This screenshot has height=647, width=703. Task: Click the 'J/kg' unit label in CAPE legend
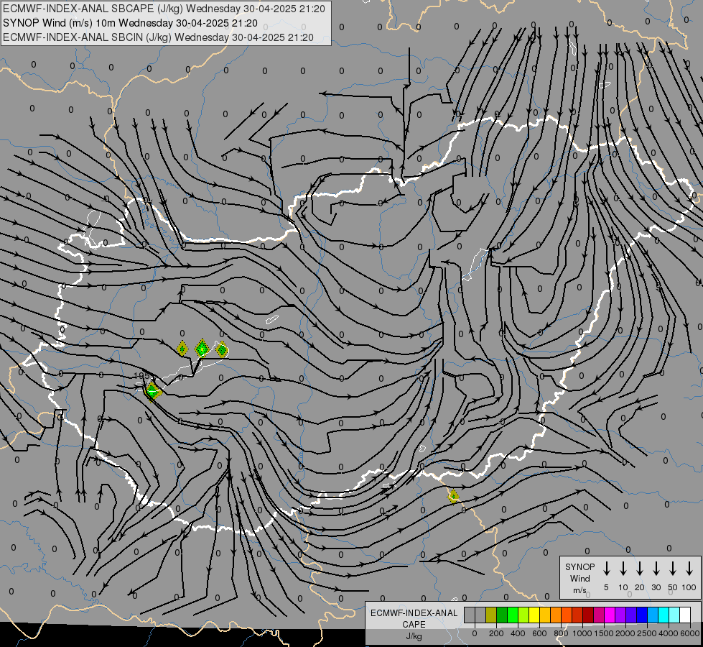point(414,636)
